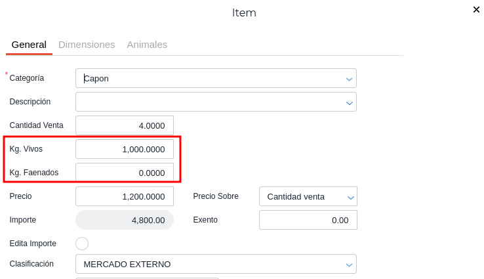The image size is (484, 279).
Task: Open the Precio Sobre dropdown arrow
Action: click(351, 197)
